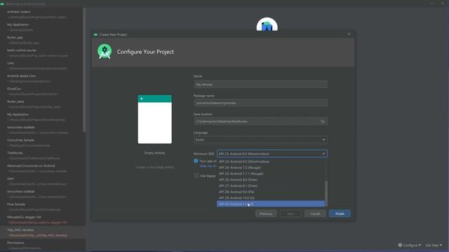This screenshot has height=252, width=449.
Task: Open recent project Flow Sample
Action: [x=42, y=207]
